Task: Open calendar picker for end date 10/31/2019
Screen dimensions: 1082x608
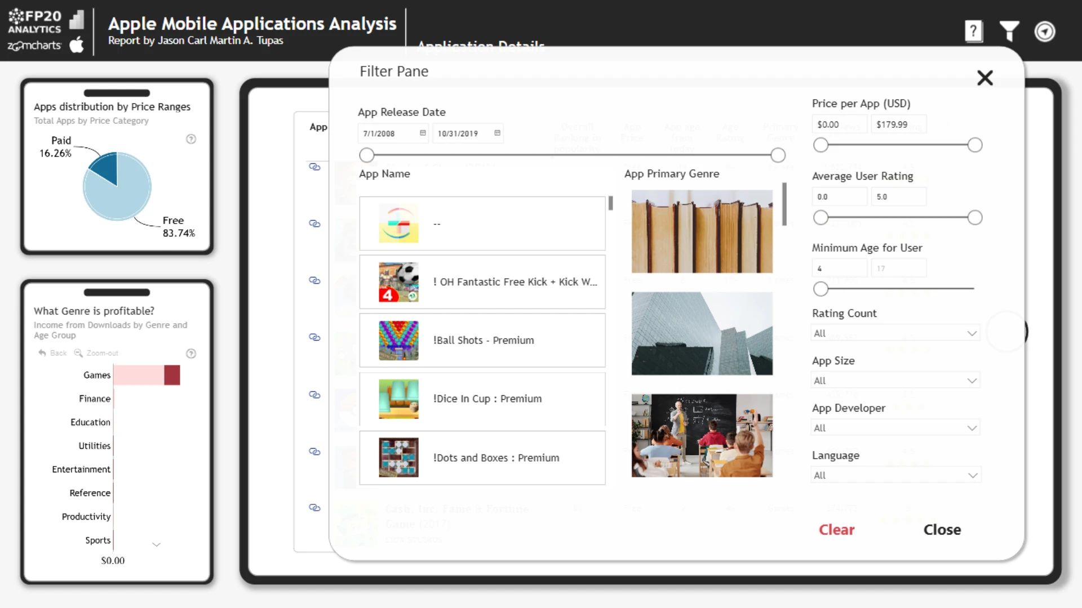Action: click(x=497, y=133)
